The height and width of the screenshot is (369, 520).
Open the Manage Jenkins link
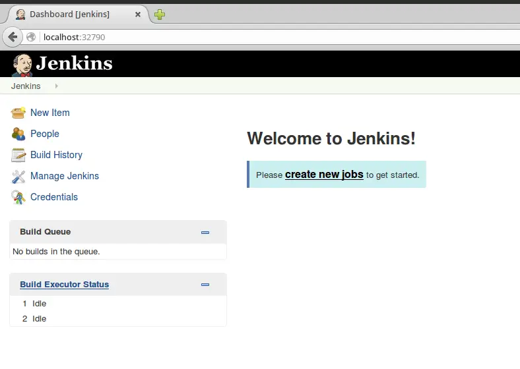[65, 176]
